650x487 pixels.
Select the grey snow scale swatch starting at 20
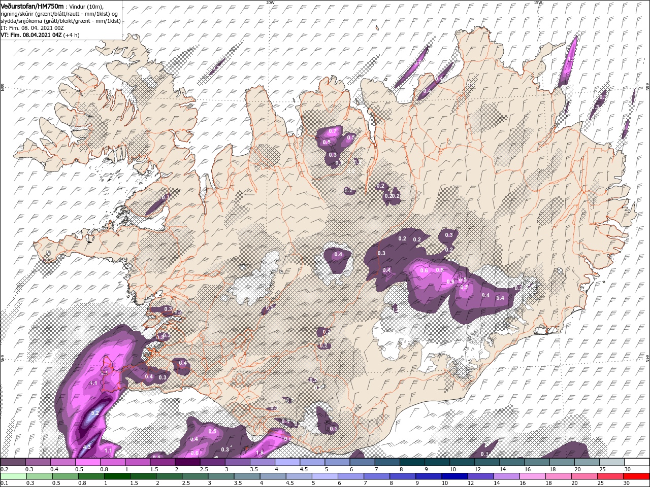click(x=587, y=462)
